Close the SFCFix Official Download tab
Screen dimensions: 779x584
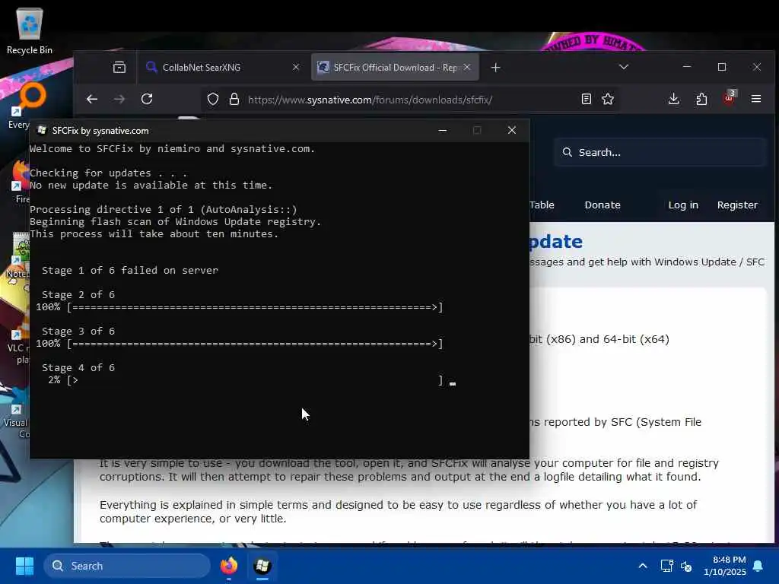point(467,67)
